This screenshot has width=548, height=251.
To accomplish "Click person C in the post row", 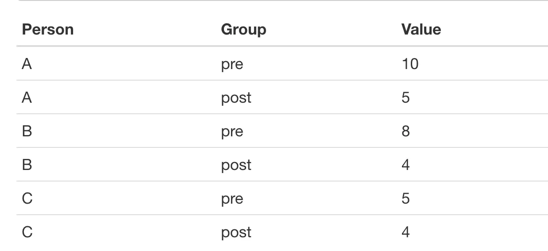I will pos(27,232).
